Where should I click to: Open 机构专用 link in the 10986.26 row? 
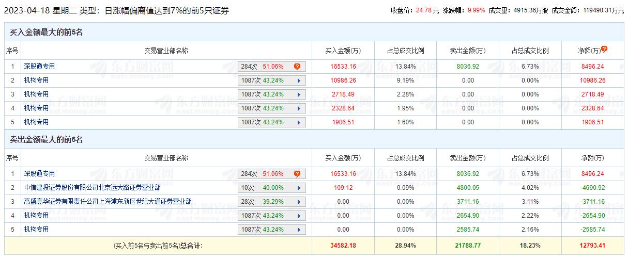pyautogui.click(x=36, y=80)
